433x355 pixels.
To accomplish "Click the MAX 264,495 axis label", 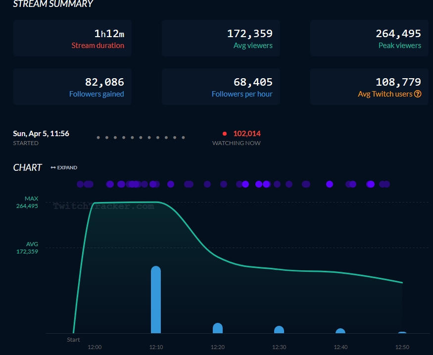I will point(27,202).
